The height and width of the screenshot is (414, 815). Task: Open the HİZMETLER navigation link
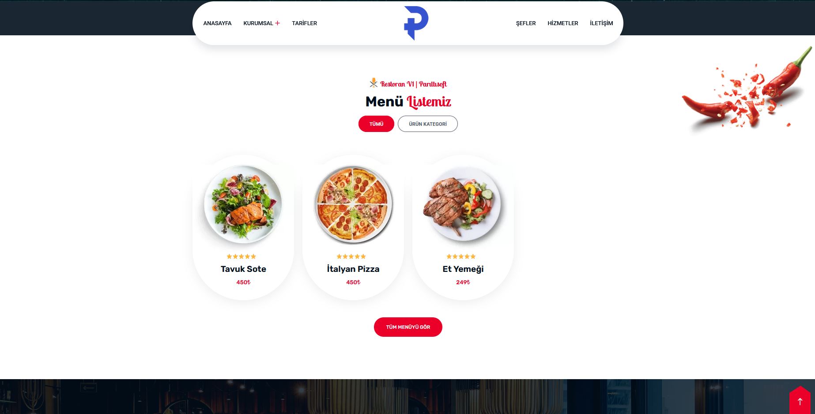click(x=563, y=23)
